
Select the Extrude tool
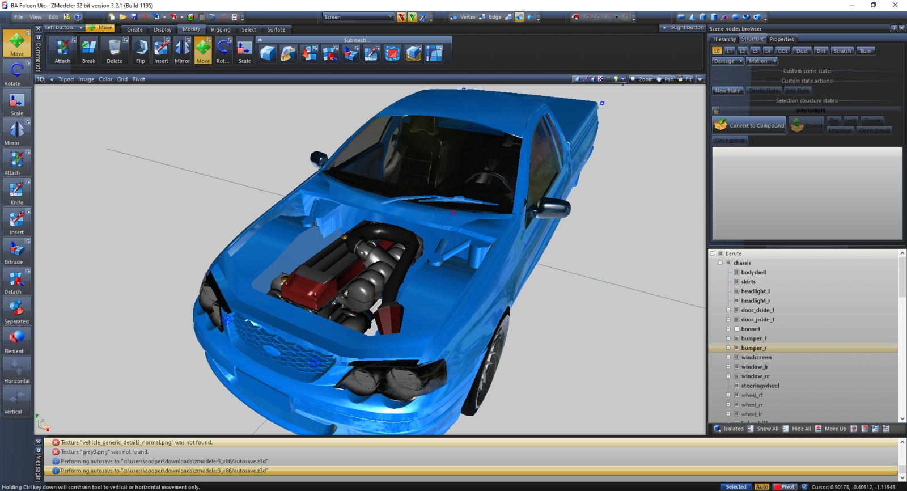click(16, 251)
